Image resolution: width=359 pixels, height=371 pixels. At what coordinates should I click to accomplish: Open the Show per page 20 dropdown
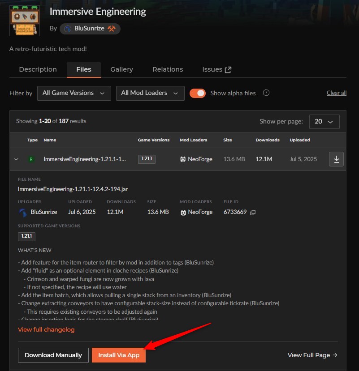coord(324,122)
